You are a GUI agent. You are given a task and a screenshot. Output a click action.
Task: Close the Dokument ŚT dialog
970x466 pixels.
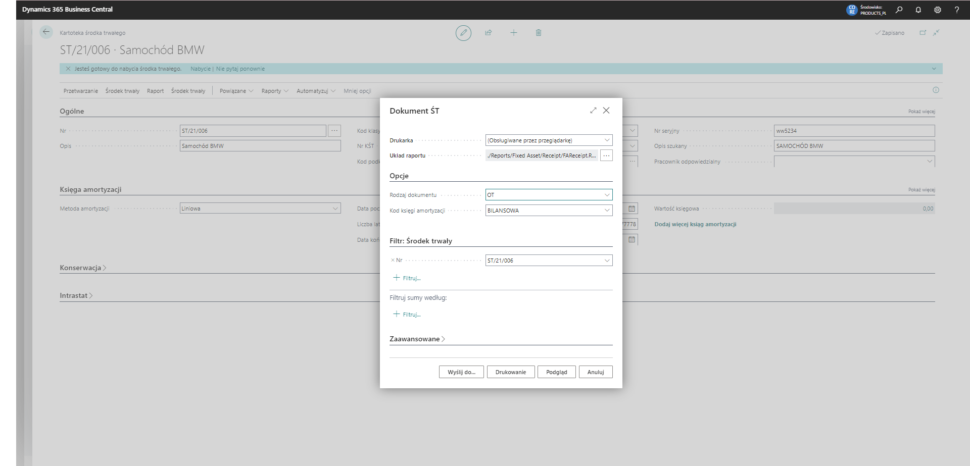(x=606, y=111)
